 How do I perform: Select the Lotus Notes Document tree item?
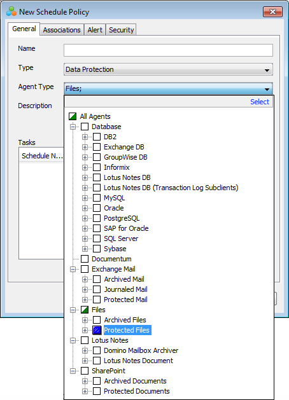point(138,361)
